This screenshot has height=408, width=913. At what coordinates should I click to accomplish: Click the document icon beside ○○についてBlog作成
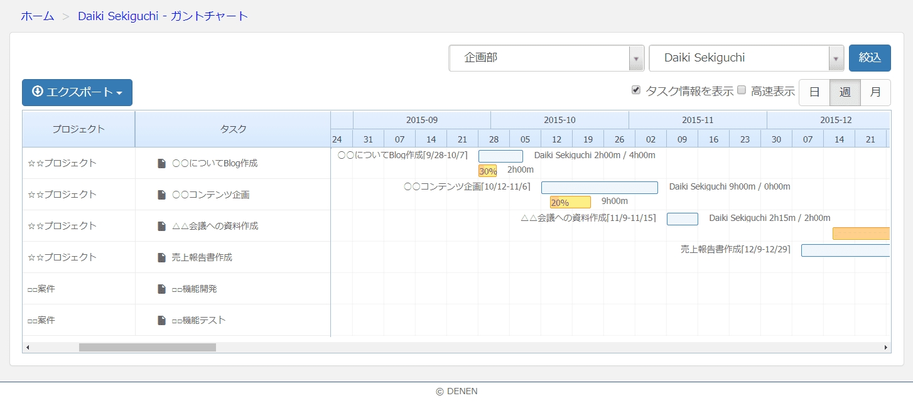pyautogui.click(x=161, y=163)
